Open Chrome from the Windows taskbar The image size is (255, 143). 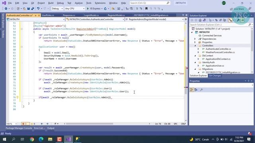click(32, 139)
